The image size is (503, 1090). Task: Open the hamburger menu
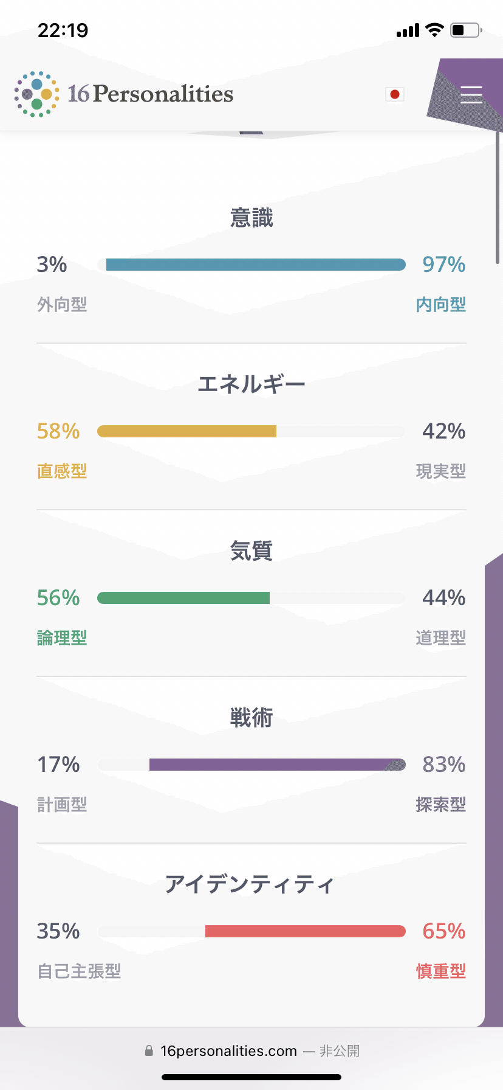click(x=471, y=95)
